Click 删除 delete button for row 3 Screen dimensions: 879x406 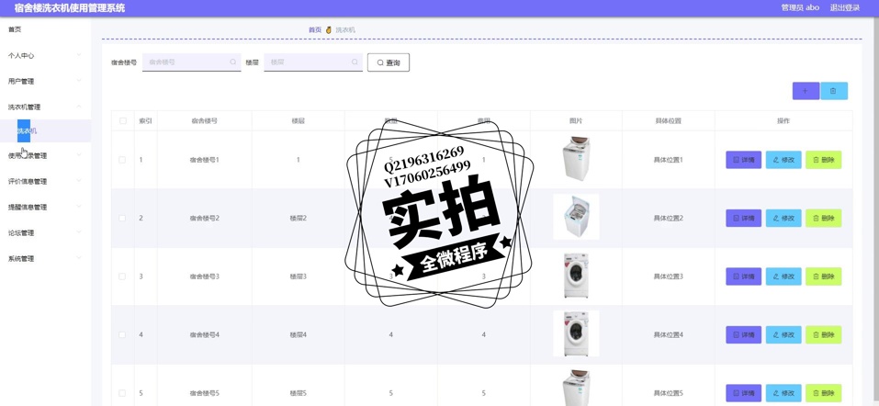coord(824,276)
